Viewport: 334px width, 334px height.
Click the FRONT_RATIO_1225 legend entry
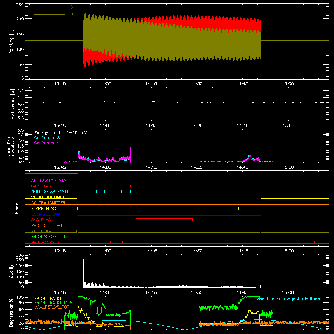[54, 303]
